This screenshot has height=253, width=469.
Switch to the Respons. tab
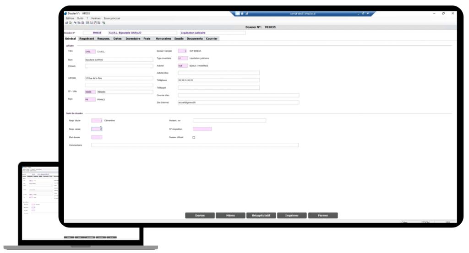[x=104, y=38]
